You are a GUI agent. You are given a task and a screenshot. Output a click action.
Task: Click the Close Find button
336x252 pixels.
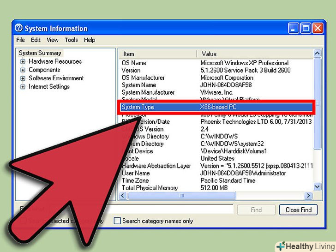[298, 210]
